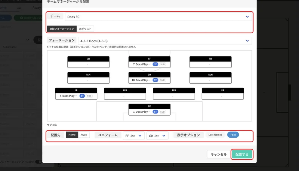Click player name 4 Docs Play in LB

[68, 96]
